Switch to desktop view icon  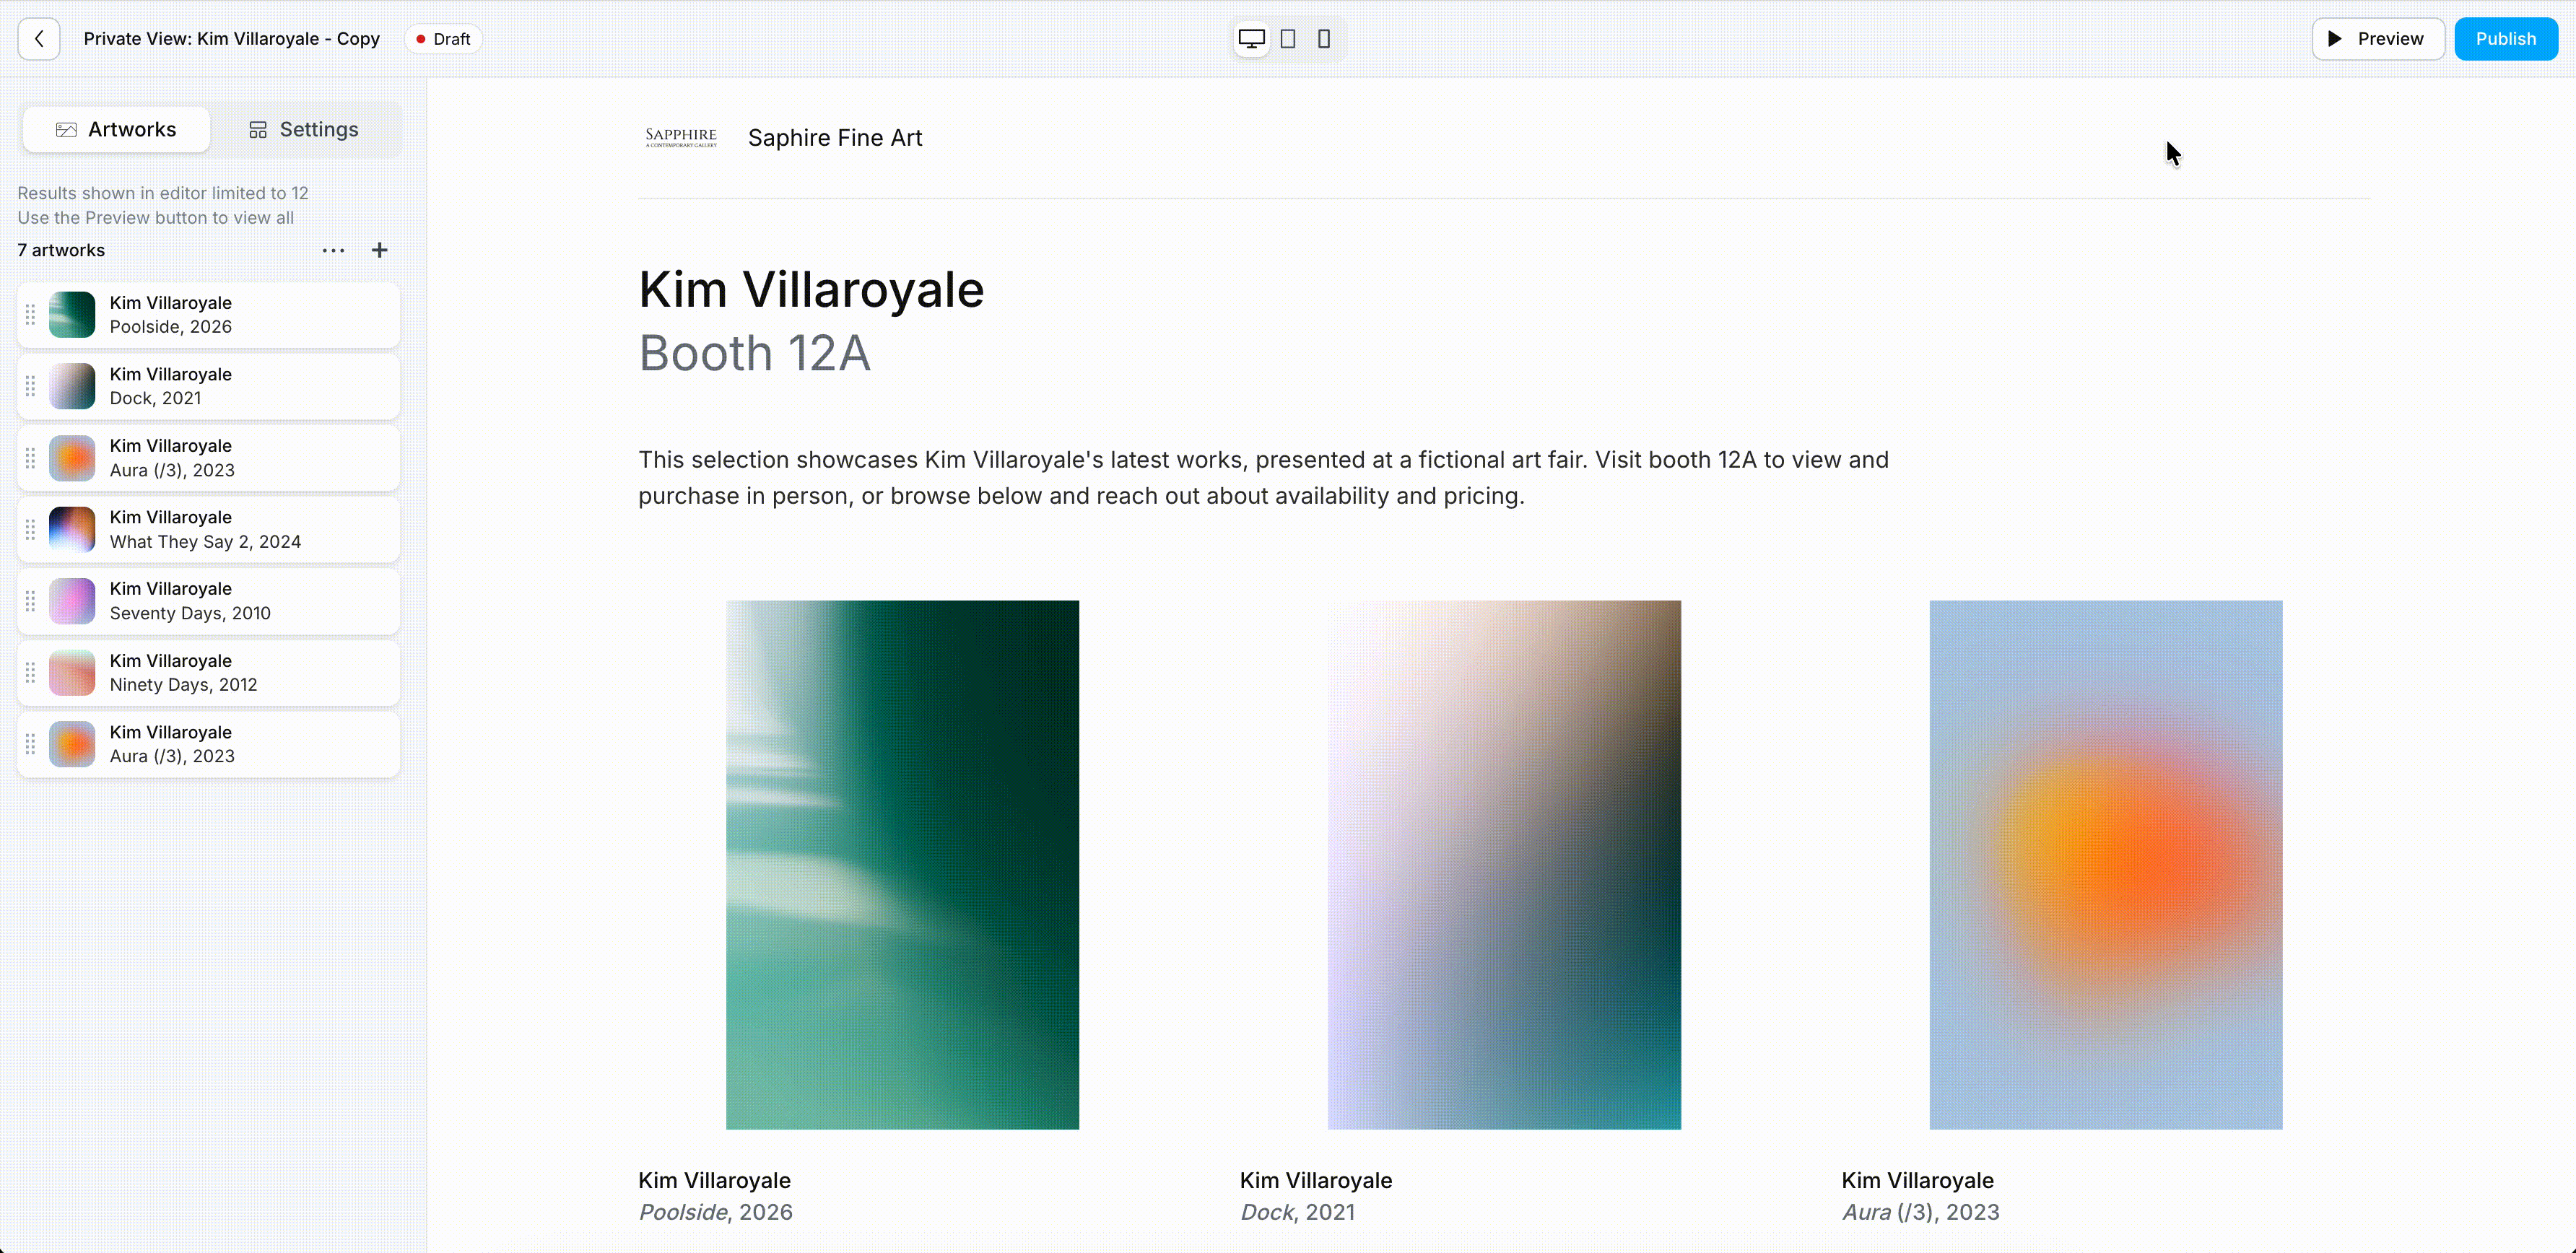point(1251,39)
